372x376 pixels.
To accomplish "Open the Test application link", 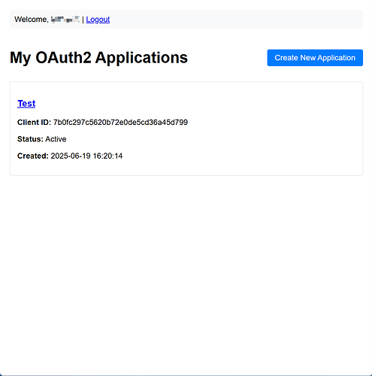I will 26,103.
